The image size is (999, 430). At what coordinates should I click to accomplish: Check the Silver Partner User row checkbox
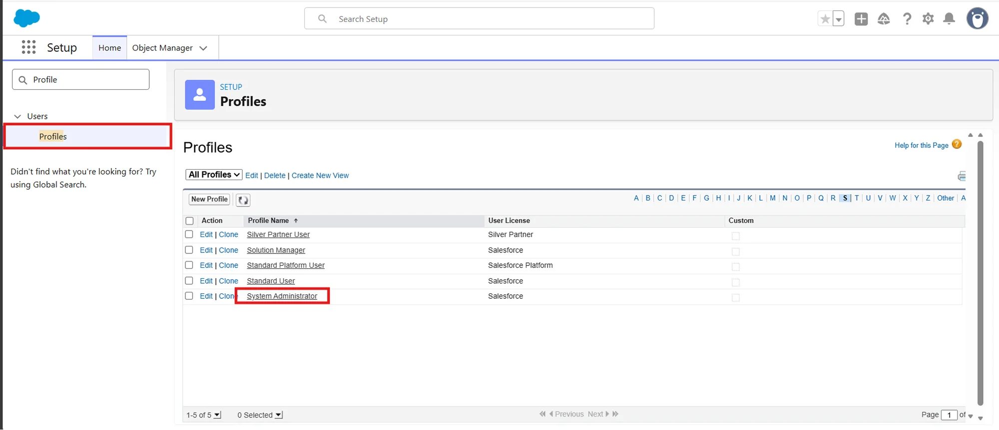tap(189, 234)
